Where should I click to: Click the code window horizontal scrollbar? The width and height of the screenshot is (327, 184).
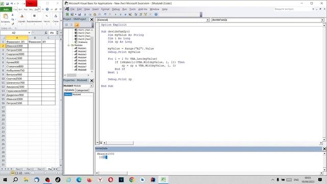tap(120, 143)
